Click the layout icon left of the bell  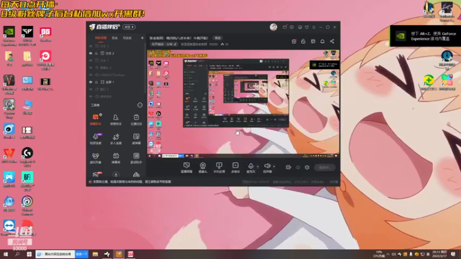[313, 41]
